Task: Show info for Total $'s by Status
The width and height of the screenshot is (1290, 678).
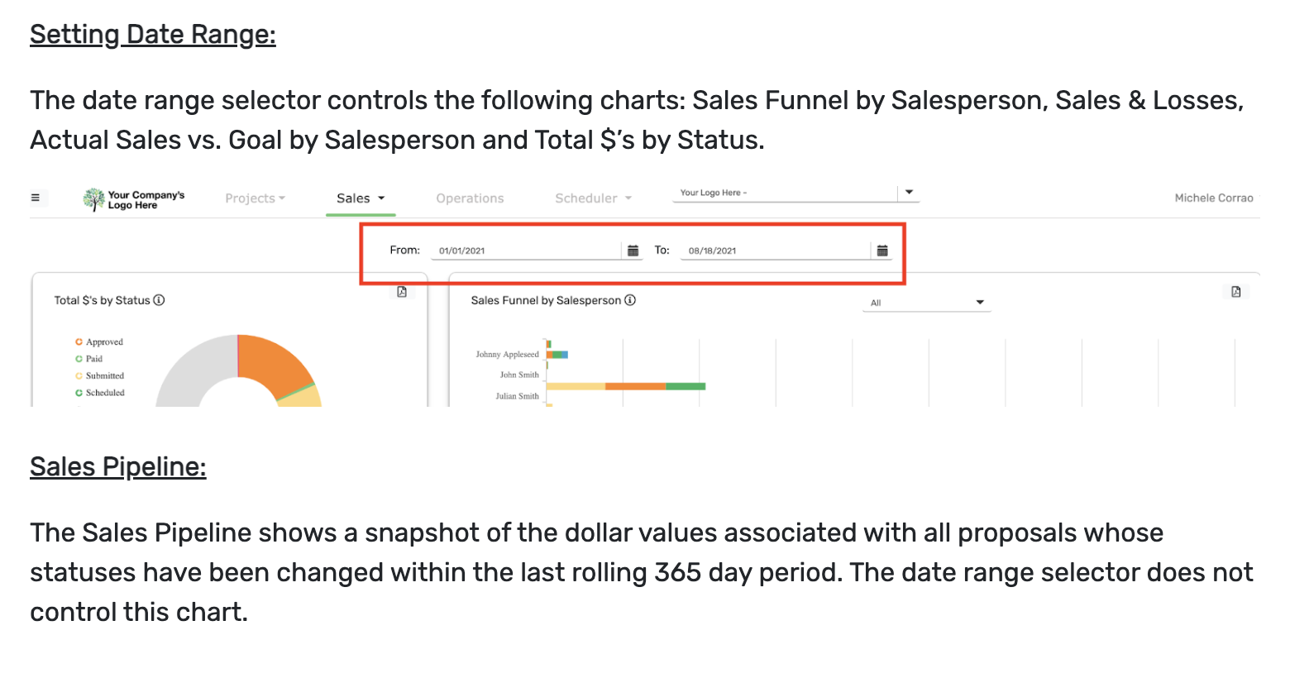Action: 160,300
